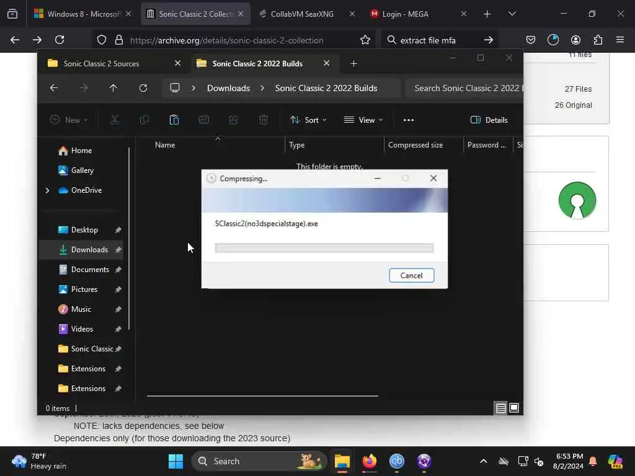The width and height of the screenshot is (635, 476).
Task: Unpin Downloads via its pin icon
Action: point(118,250)
